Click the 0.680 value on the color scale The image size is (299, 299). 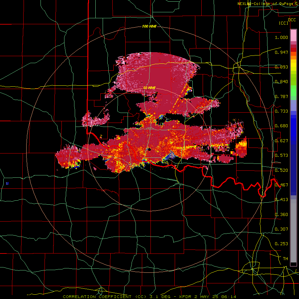tap(281, 126)
